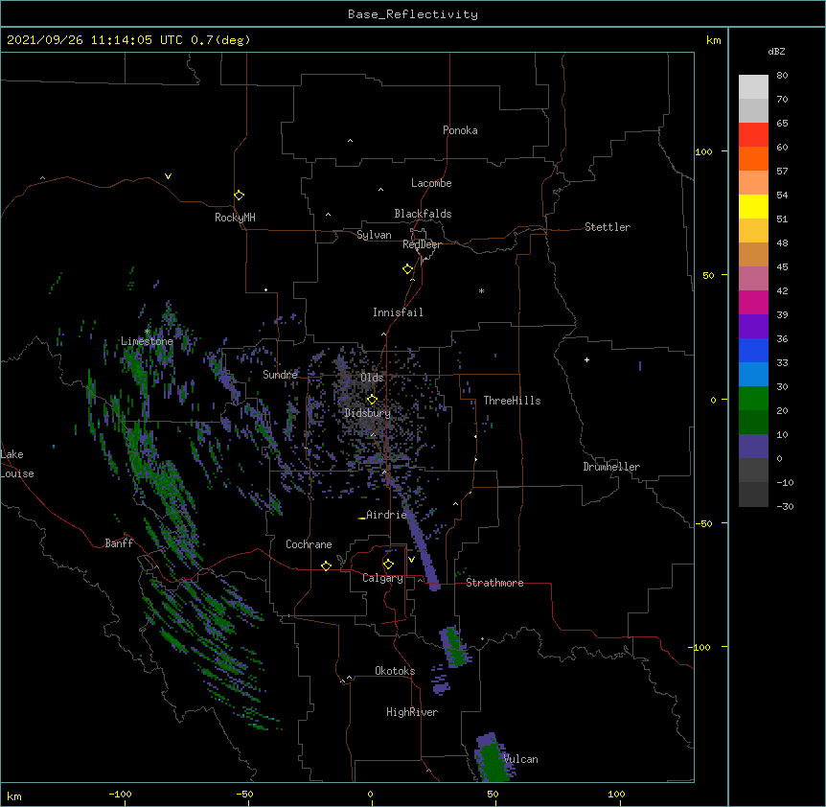826x807 pixels.
Task: Click the Ponoka city label
Action: click(460, 130)
